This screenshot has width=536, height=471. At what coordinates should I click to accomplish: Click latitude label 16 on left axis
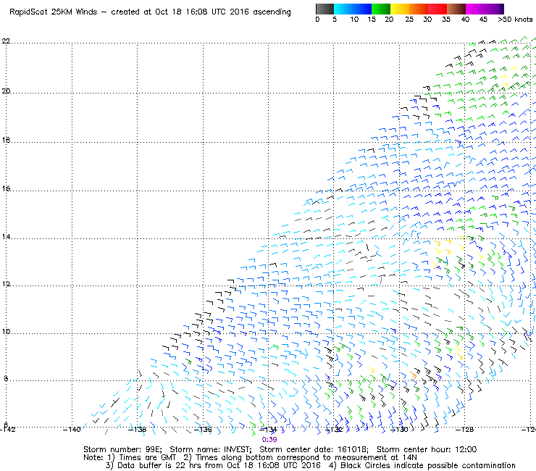coord(6,188)
